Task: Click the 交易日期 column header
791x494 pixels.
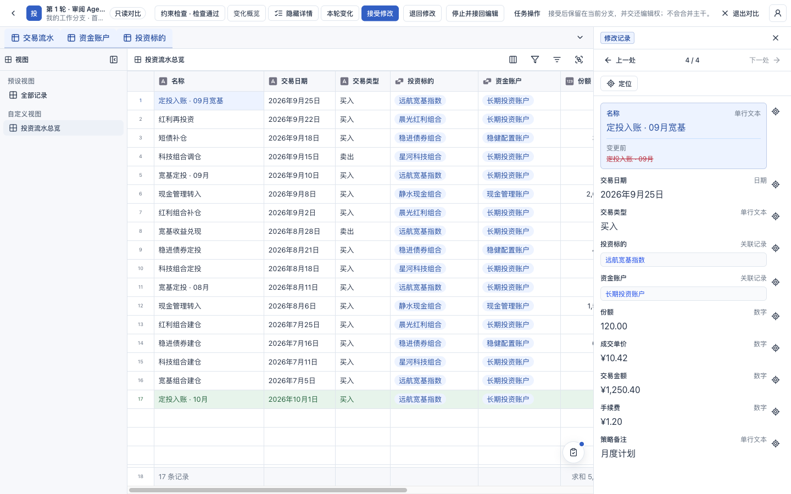Action: click(299, 81)
